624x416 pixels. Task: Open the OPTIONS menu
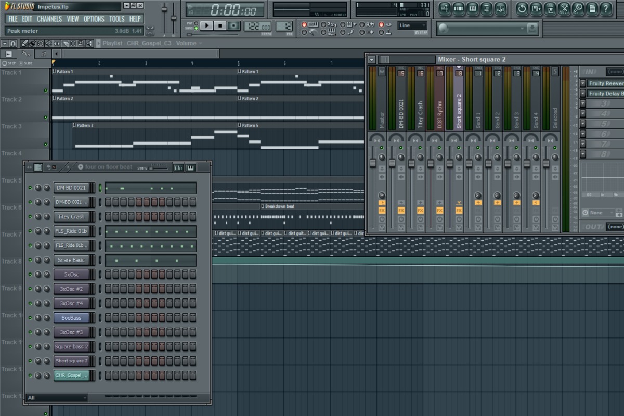click(94, 19)
